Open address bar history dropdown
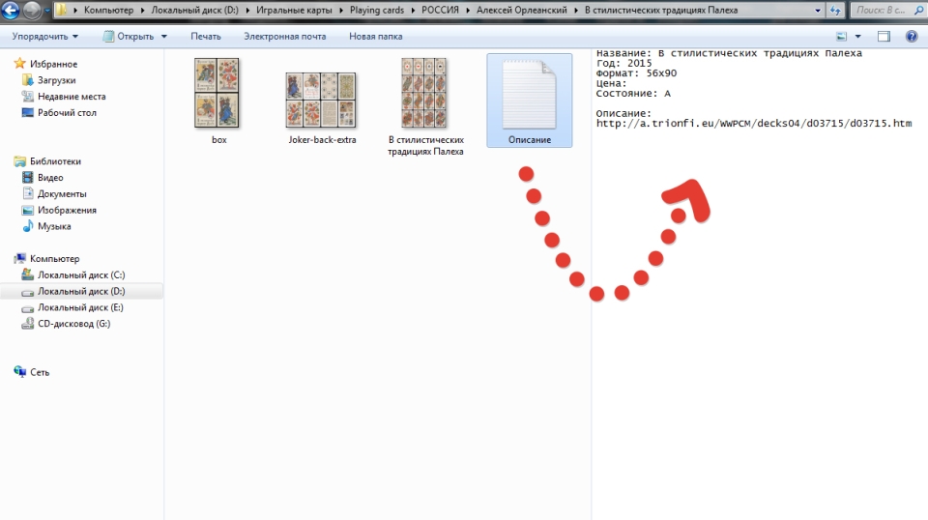 click(x=818, y=10)
